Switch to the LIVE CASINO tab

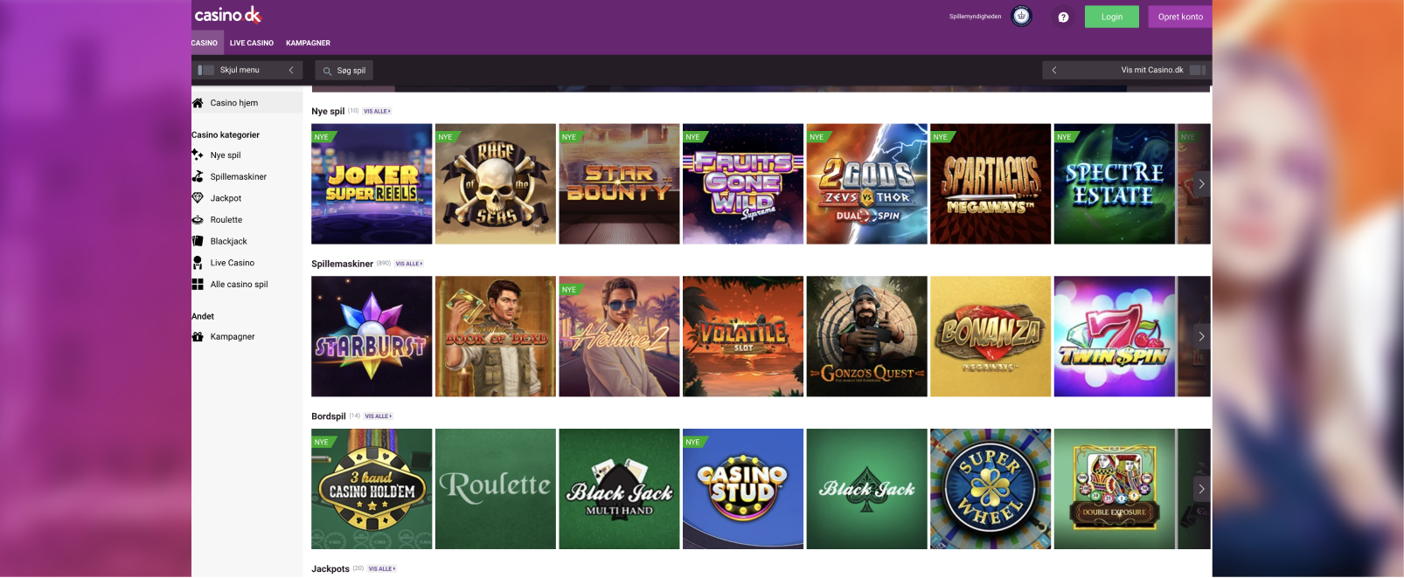tap(252, 43)
